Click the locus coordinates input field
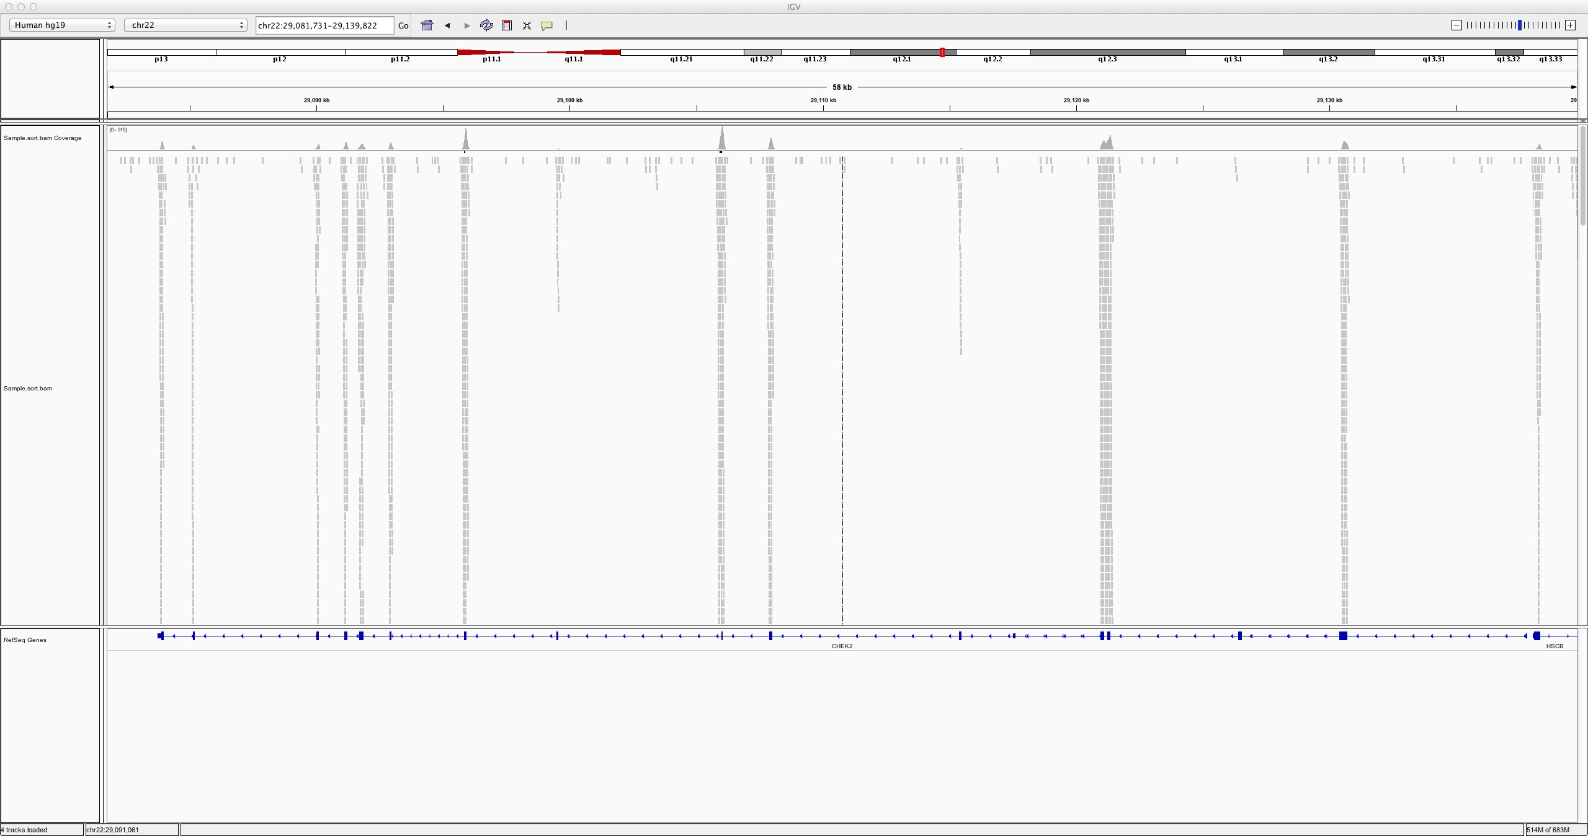Image resolution: width=1588 pixels, height=836 pixels. [324, 25]
